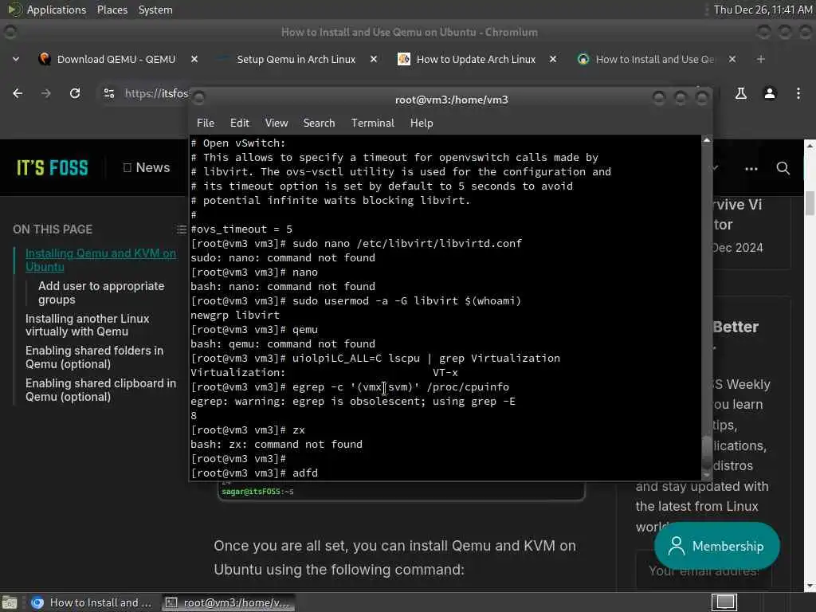Screen dimensions: 816x612
Task: Open System menu in top panel
Action: [x=155, y=10]
